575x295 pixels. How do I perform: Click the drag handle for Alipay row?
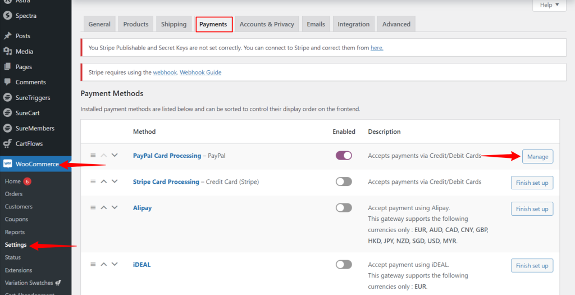(x=93, y=207)
